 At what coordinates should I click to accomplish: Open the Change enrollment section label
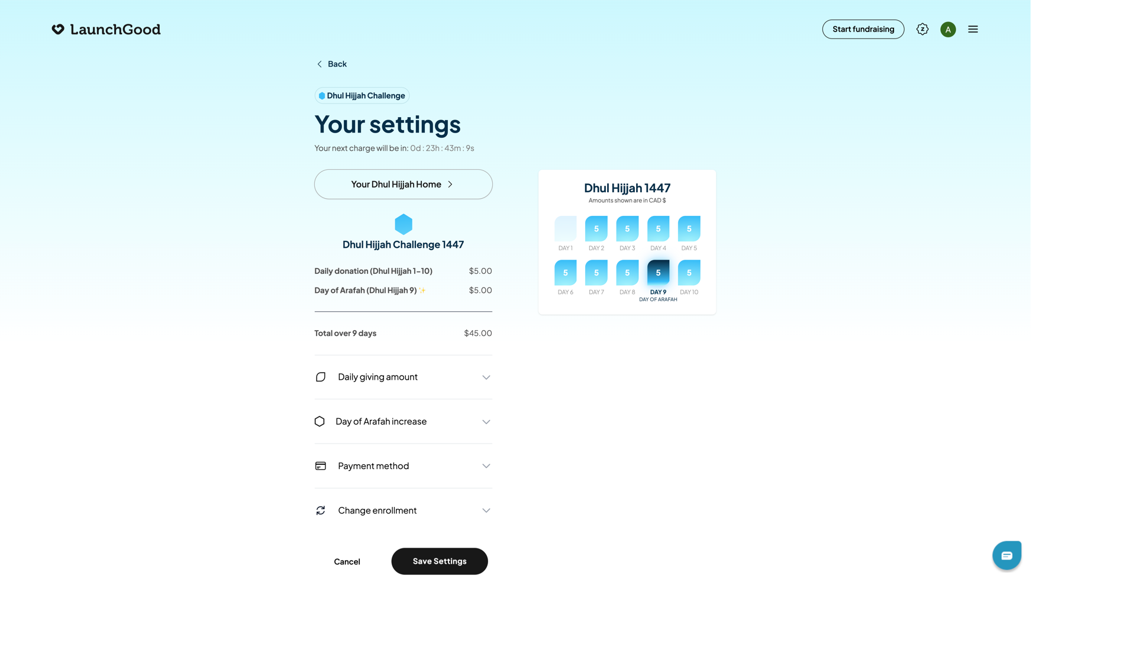pos(377,510)
